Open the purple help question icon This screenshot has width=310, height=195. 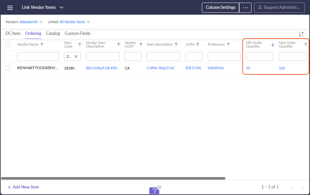click(154, 191)
